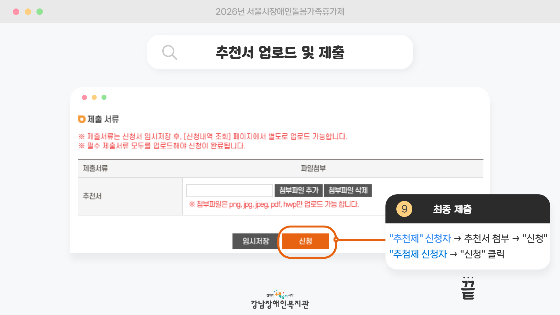This screenshot has width=560, height=315.
Task: Select the 파일첨부 column header
Action: point(313,168)
